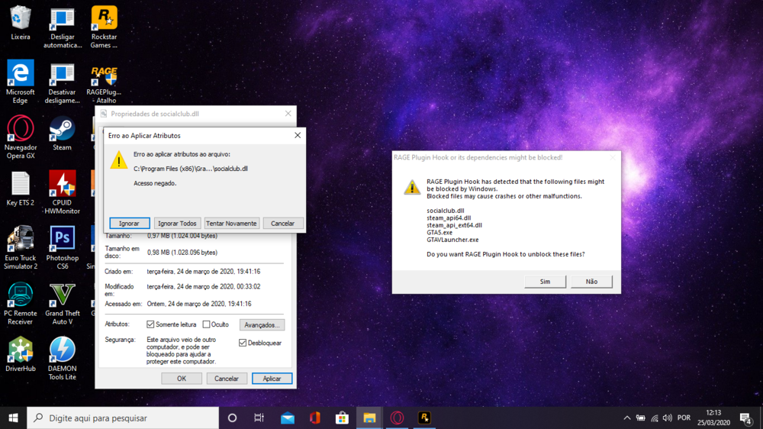Image resolution: width=763 pixels, height=429 pixels.
Task: Select Euro Truck Simulator 2 icon
Action: tap(21, 248)
